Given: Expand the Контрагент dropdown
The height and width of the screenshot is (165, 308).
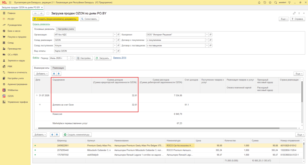Looking at the screenshot, I should [207, 35].
